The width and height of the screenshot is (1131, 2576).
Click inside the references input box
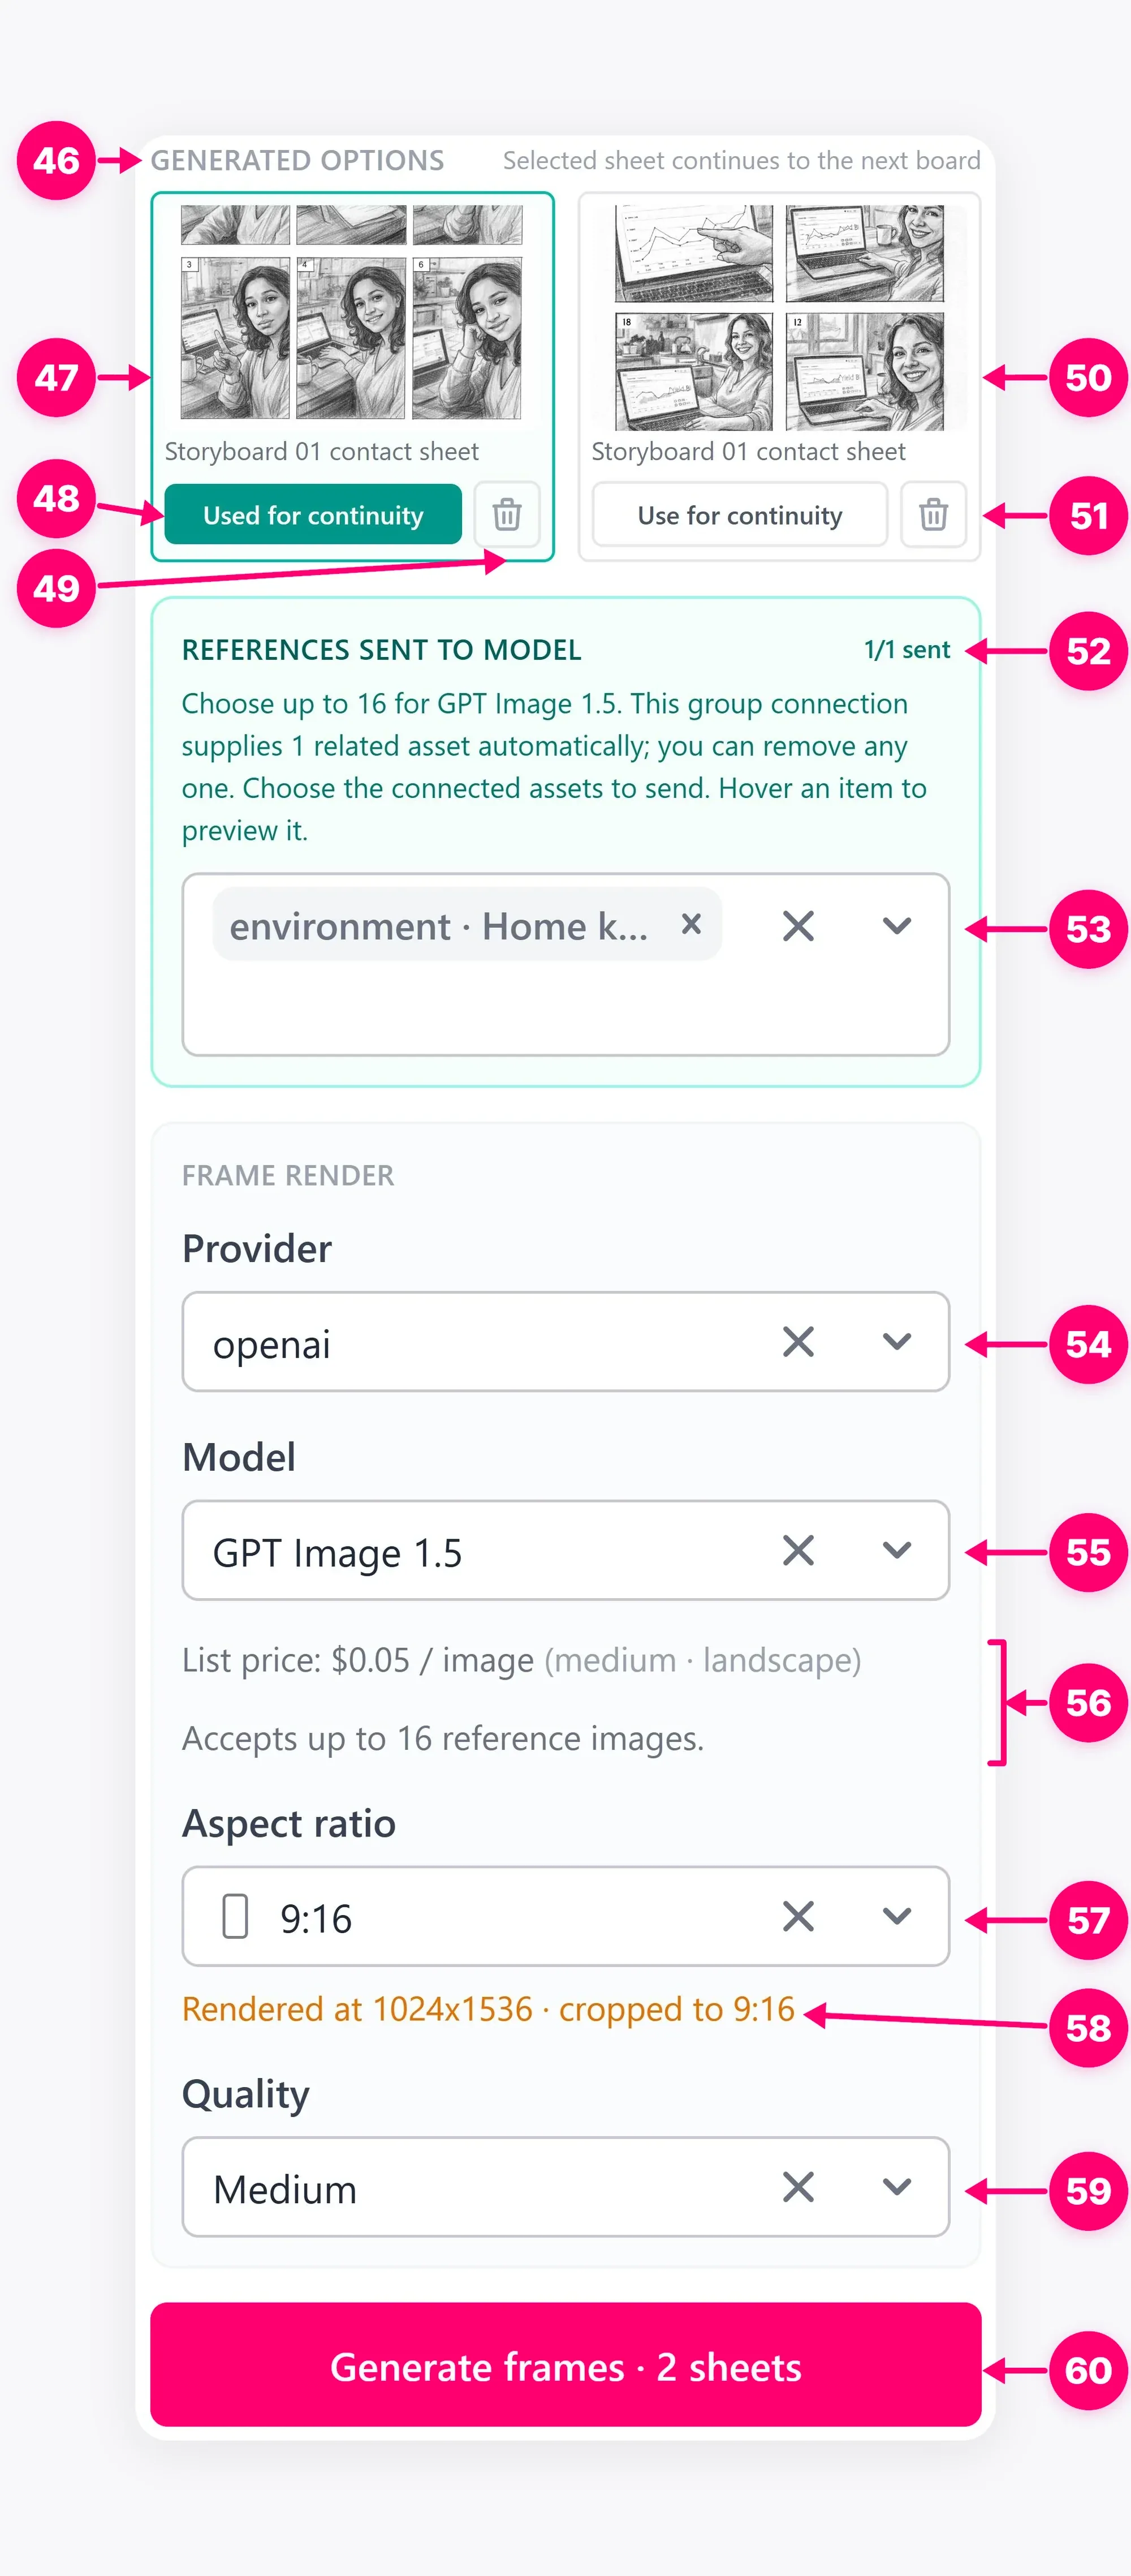[565, 1008]
